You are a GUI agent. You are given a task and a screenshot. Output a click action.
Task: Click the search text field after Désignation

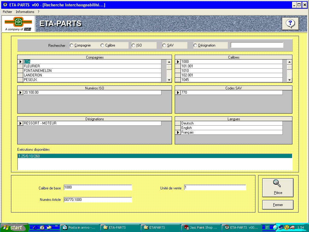(257, 45)
